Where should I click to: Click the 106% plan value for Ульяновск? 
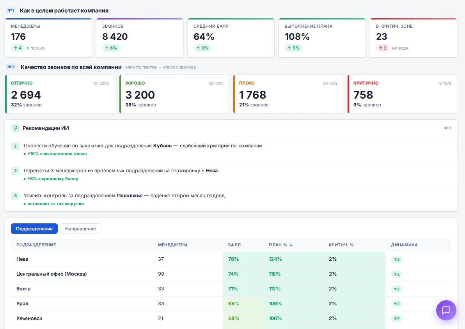[275, 318]
